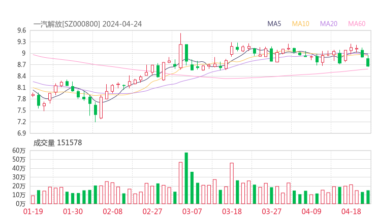This screenshot has width=376, height=223.
Task: Click the 9.3 price axis label
Action: pos(21,42)
